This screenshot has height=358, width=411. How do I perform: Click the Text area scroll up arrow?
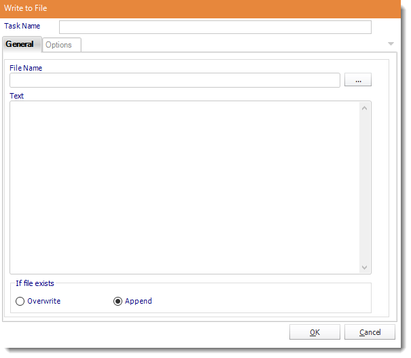tap(364, 108)
